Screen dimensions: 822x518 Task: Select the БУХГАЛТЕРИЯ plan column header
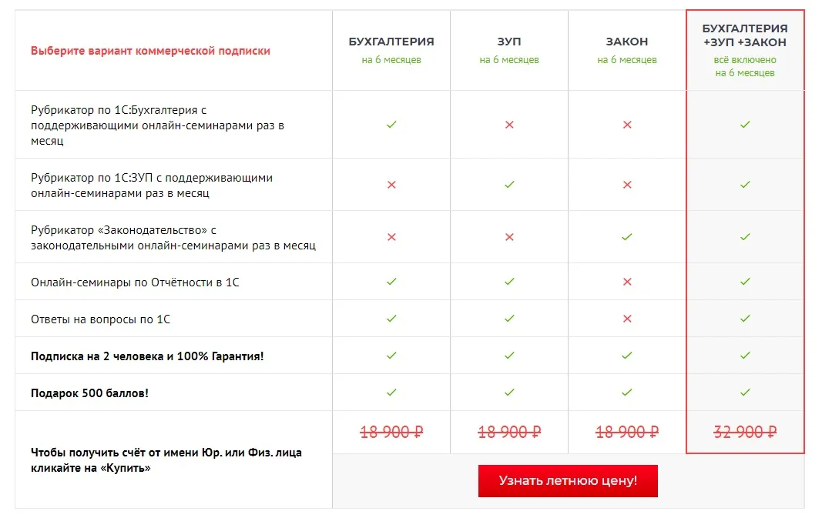pos(391,42)
